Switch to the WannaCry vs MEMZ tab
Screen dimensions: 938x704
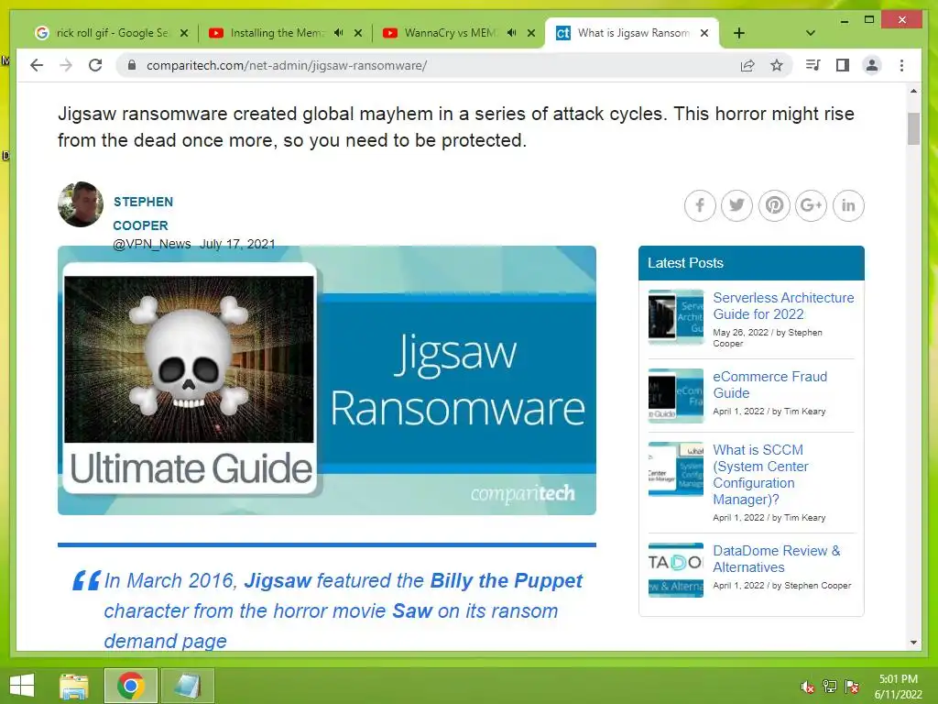(x=458, y=33)
